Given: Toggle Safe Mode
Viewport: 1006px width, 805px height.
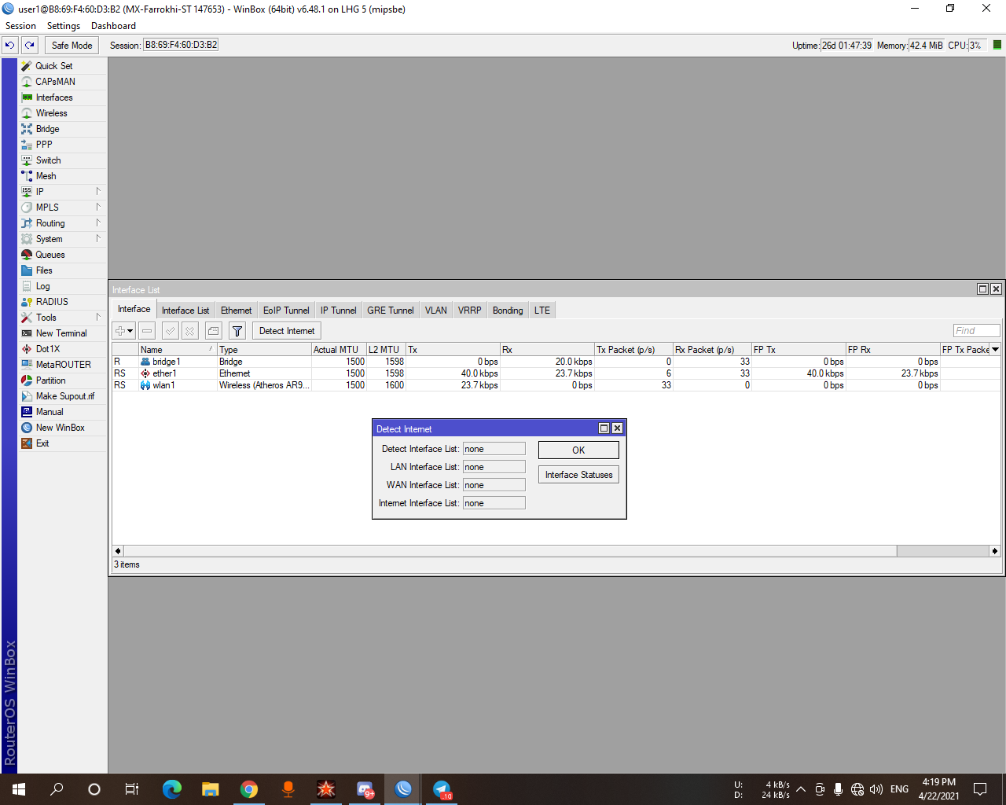Looking at the screenshot, I should click(71, 45).
